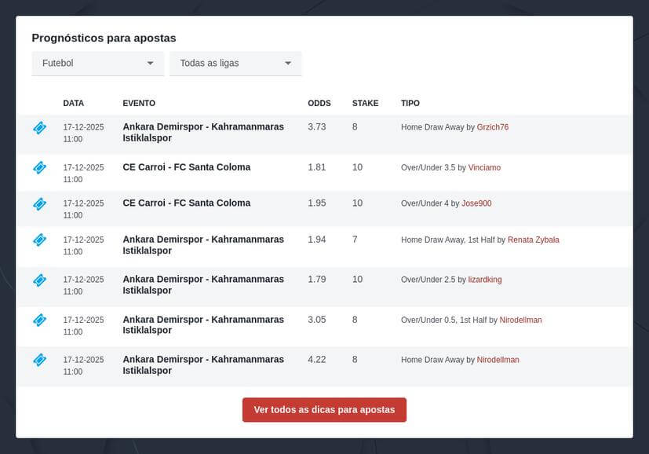Open the Futebol sport dropdown
The height and width of the screenshot is (454, 649).
[97, 63]
